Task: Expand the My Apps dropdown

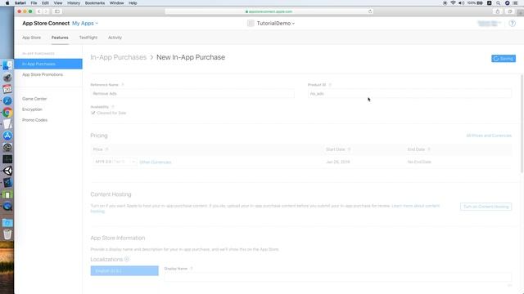Action: pos(85,24)
